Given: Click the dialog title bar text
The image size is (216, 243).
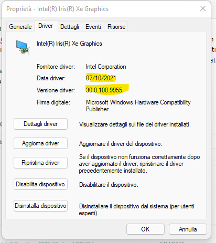Looking at the screenshot, I should [58, 9].
